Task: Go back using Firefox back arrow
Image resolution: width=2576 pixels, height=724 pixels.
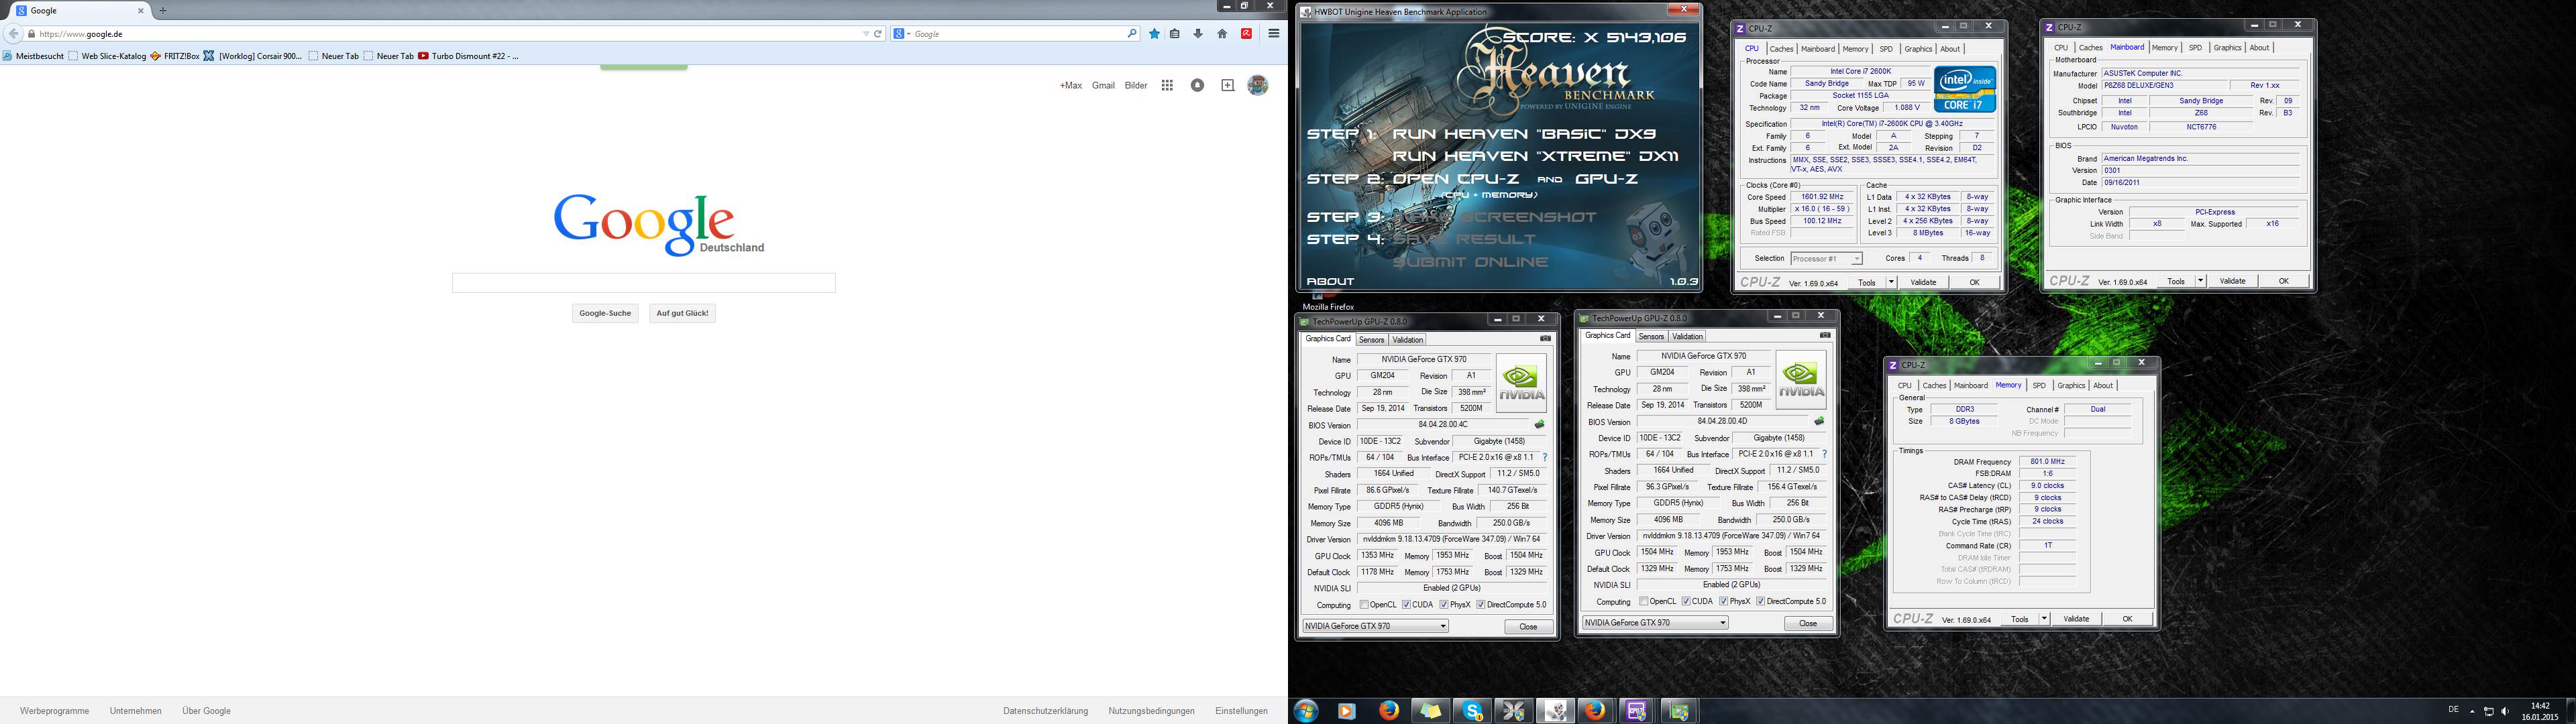Action: click(x=13, y=34)
